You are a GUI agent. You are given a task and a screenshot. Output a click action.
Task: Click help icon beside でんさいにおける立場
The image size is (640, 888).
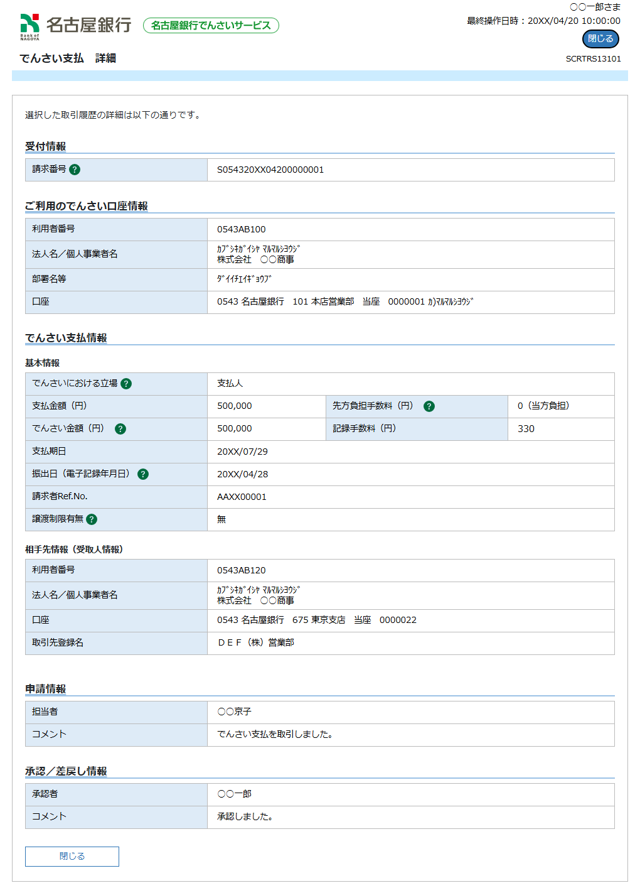click(126, 384)
